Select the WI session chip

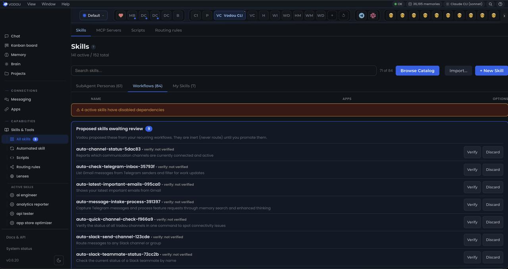tap(275, 15)
